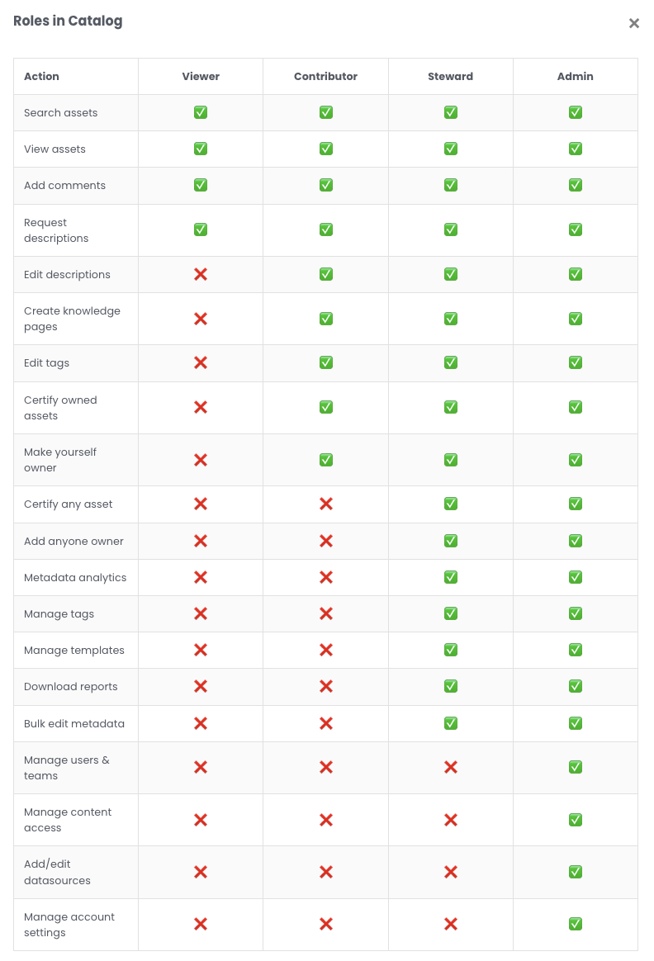Click Steward's red cross for Manage users & teams
The image size is (654, 961).
point(451,767)
